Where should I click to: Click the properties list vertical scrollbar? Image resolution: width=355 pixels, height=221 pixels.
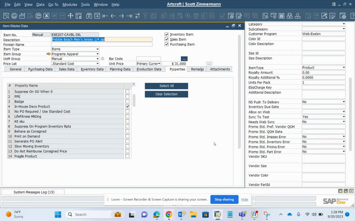pyautogui.click(x=134, y=100)
